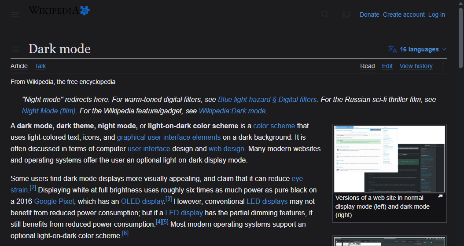The width and height of the screenshot is (464, 246).
Task: Open the Wikipedia:Dark mode link
Action: 232,111
